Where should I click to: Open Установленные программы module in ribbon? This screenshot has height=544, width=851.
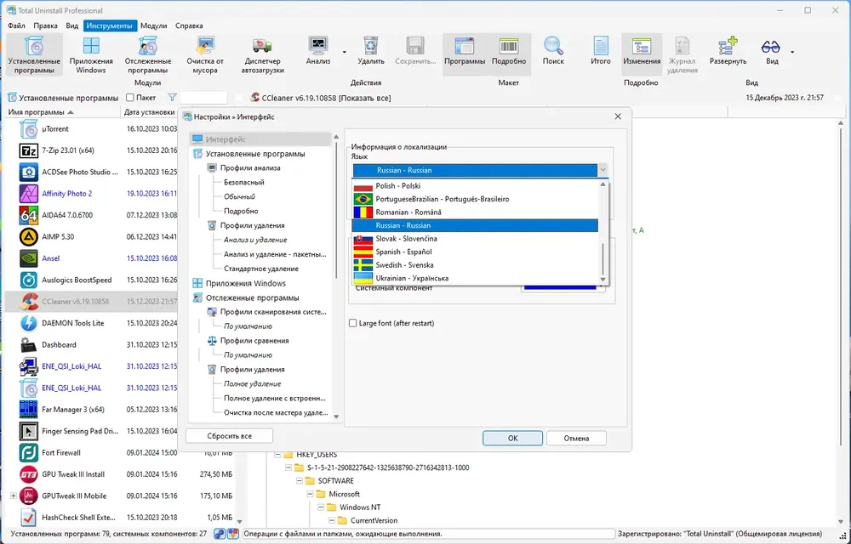coord(34,54)
